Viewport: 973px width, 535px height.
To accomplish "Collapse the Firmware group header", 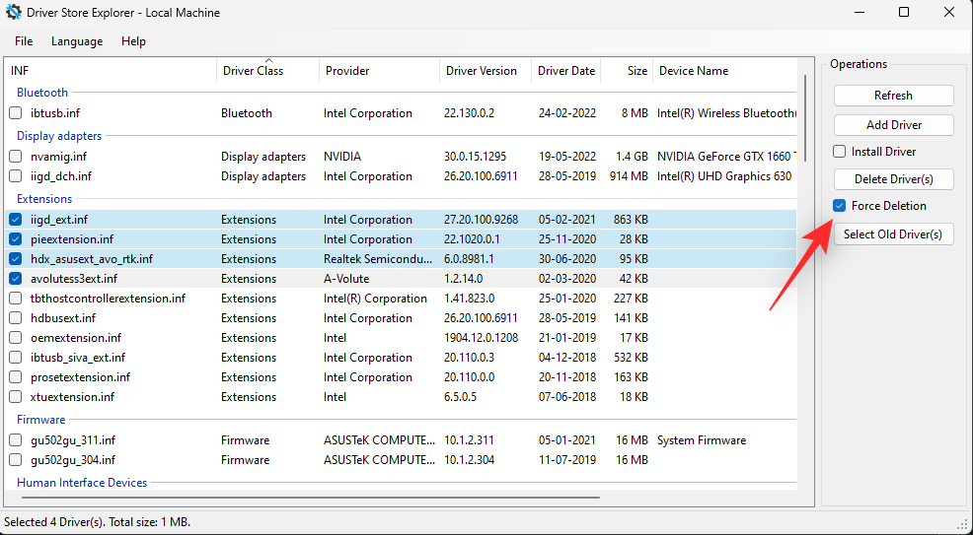I will point(41,420).
